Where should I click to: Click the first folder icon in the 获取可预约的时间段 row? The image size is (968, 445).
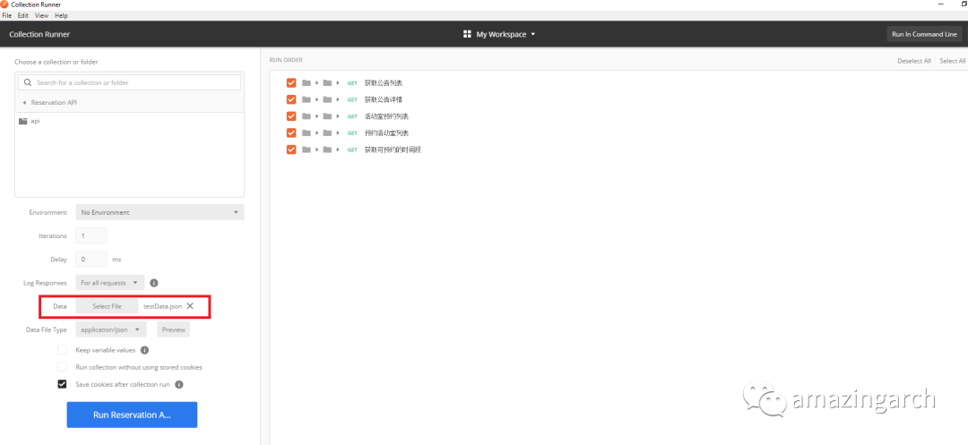click(307, 150)
